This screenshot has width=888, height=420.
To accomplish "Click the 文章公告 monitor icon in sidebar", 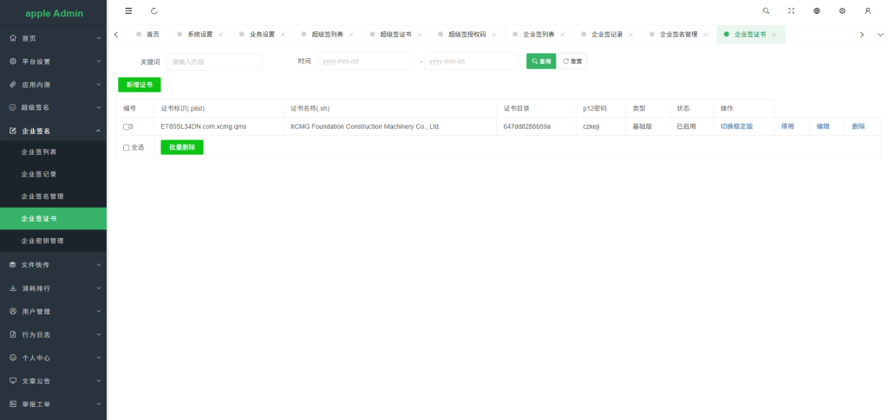I will tap(13, 381).
